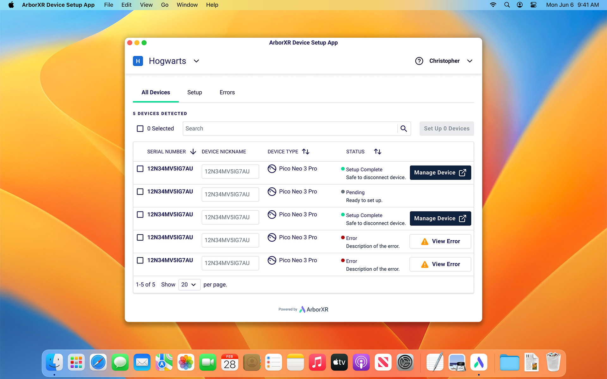This screenshot has width=607, height=379.
Task: Click into the Search input field
Action: tap(290, 129)
